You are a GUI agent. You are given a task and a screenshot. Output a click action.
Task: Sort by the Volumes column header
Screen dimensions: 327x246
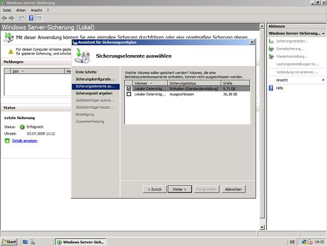click(x=150, y=83)
